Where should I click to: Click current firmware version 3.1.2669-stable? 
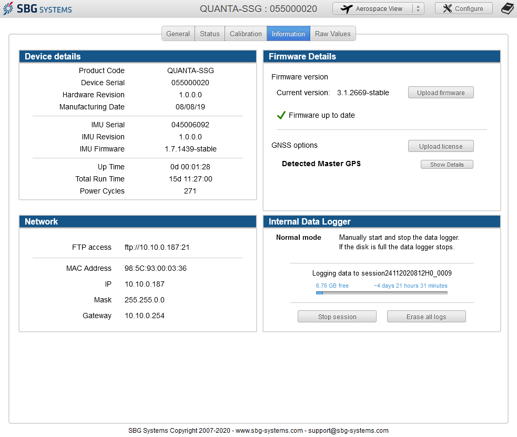(363, 93)
